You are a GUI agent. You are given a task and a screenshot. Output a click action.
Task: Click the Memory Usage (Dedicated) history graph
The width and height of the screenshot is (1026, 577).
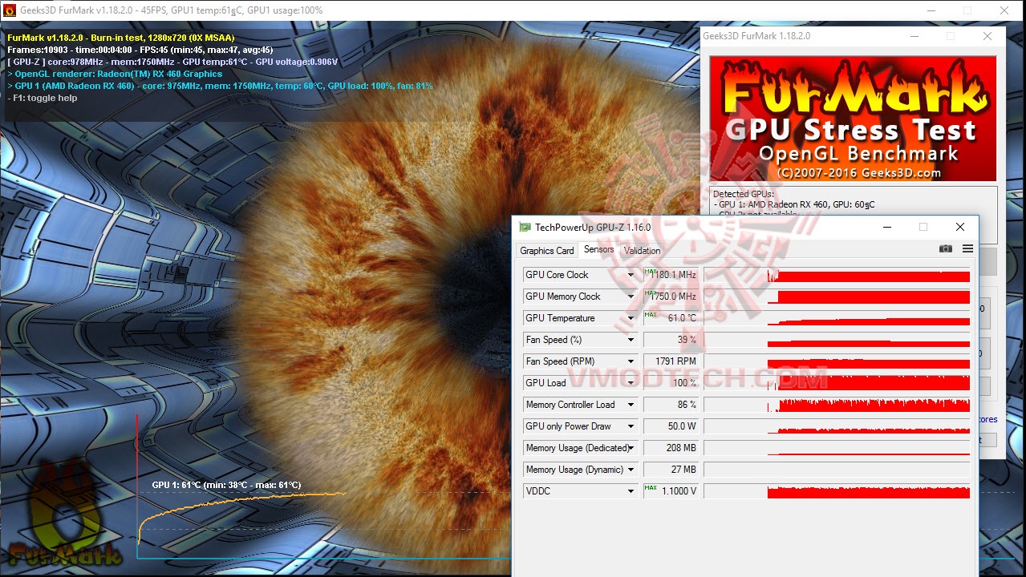point(837,448)
